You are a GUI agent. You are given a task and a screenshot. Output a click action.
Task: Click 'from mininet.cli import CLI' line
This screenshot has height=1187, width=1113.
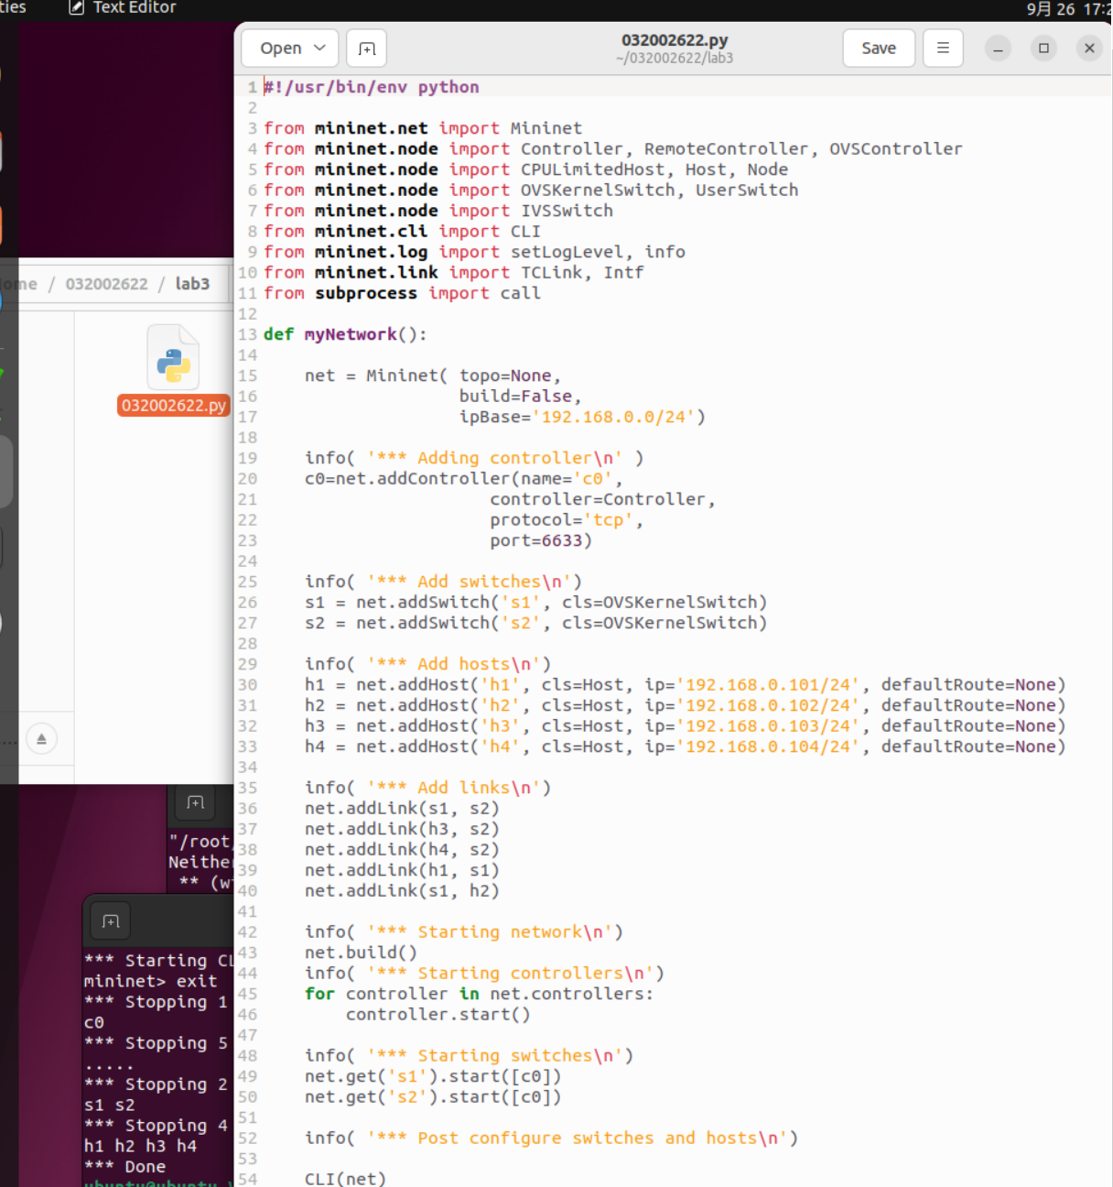[402, 232]
